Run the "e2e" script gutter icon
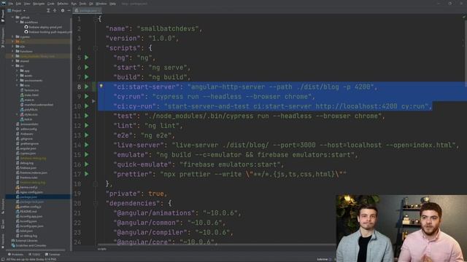Viewport: 467px width, 262px height. point(87,135)
